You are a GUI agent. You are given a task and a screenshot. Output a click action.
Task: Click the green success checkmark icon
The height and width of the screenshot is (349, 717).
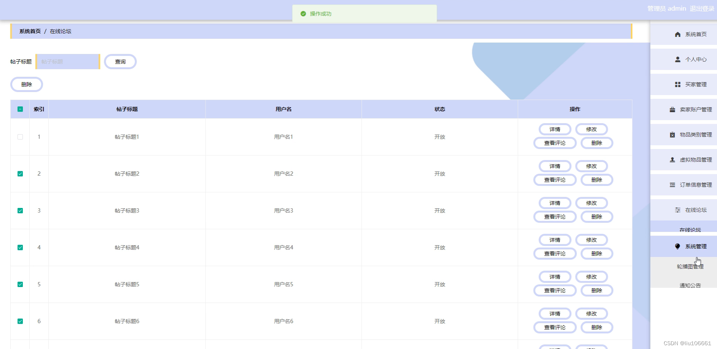(x=303, y=14)
